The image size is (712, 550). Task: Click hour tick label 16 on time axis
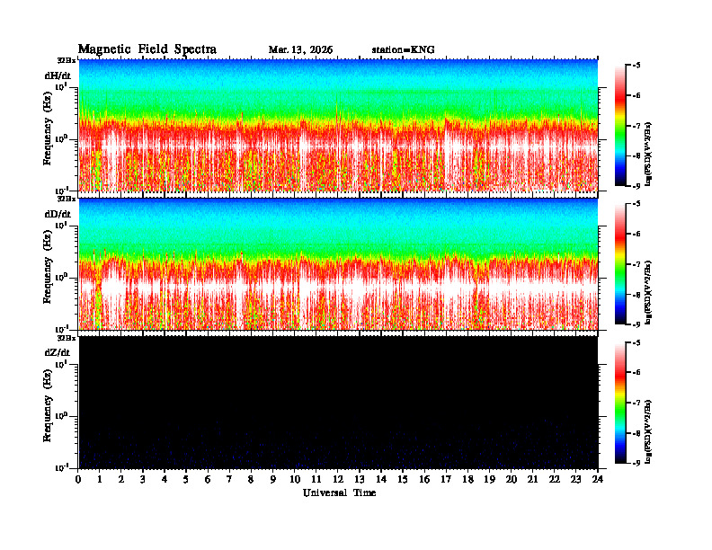coord(424,479)
